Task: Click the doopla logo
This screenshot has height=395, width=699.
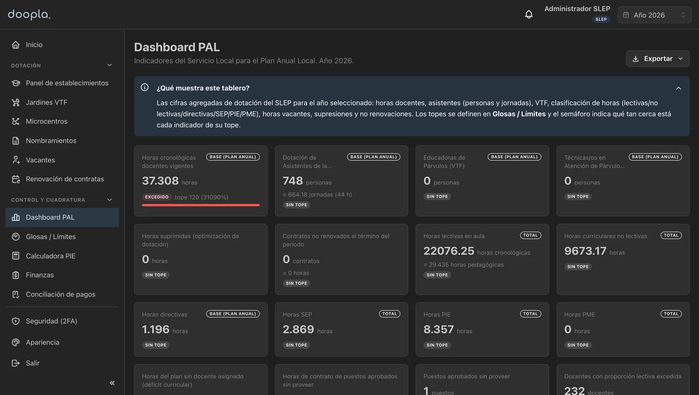Action: pyautogui.click(x=29, y=14)
